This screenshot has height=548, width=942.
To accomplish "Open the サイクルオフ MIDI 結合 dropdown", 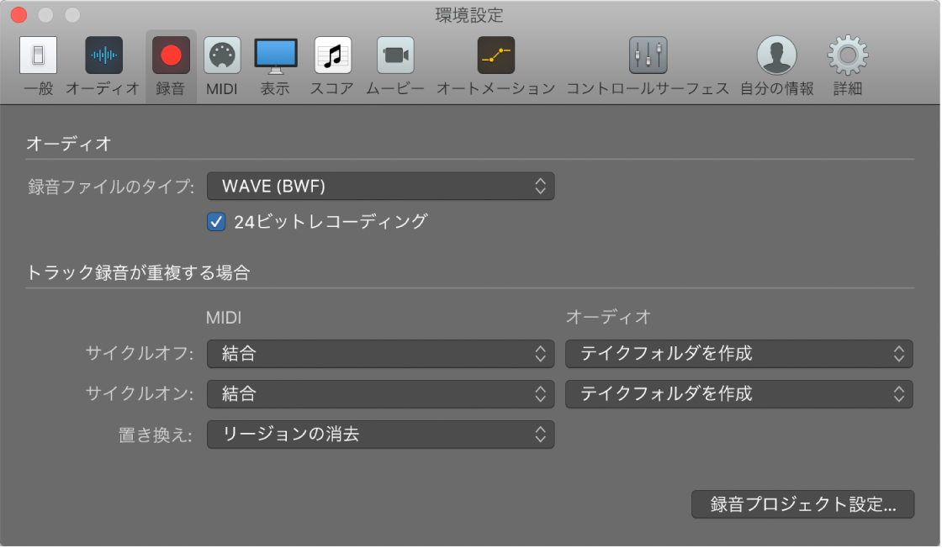I will (x=380, y=354).
